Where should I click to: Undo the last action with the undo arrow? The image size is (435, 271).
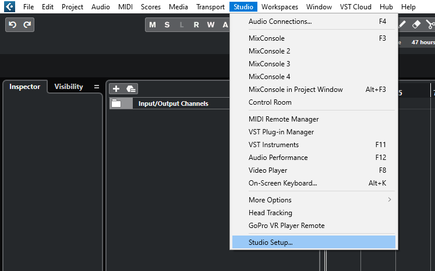[12, 24]
